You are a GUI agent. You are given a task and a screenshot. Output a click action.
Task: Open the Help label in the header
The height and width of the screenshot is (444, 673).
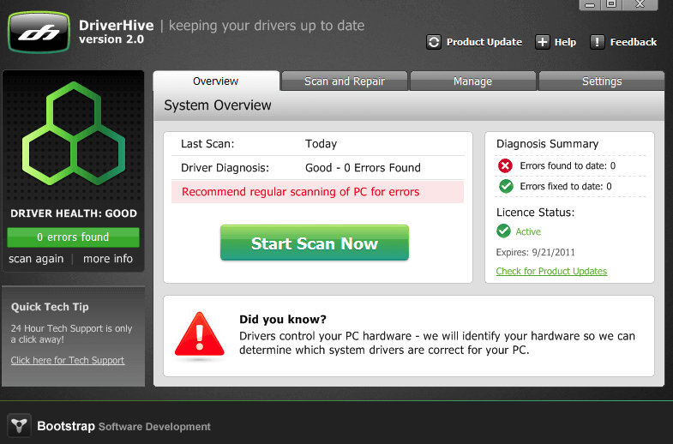click(565, 42)
